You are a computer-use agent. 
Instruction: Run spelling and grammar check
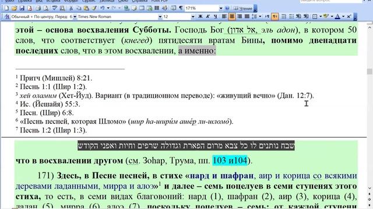click(x=55, y=8)
